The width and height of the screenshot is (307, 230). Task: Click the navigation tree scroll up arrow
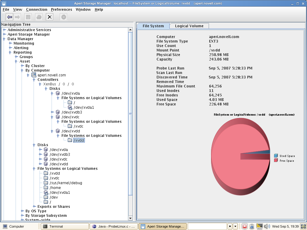(x=130, y=30)
